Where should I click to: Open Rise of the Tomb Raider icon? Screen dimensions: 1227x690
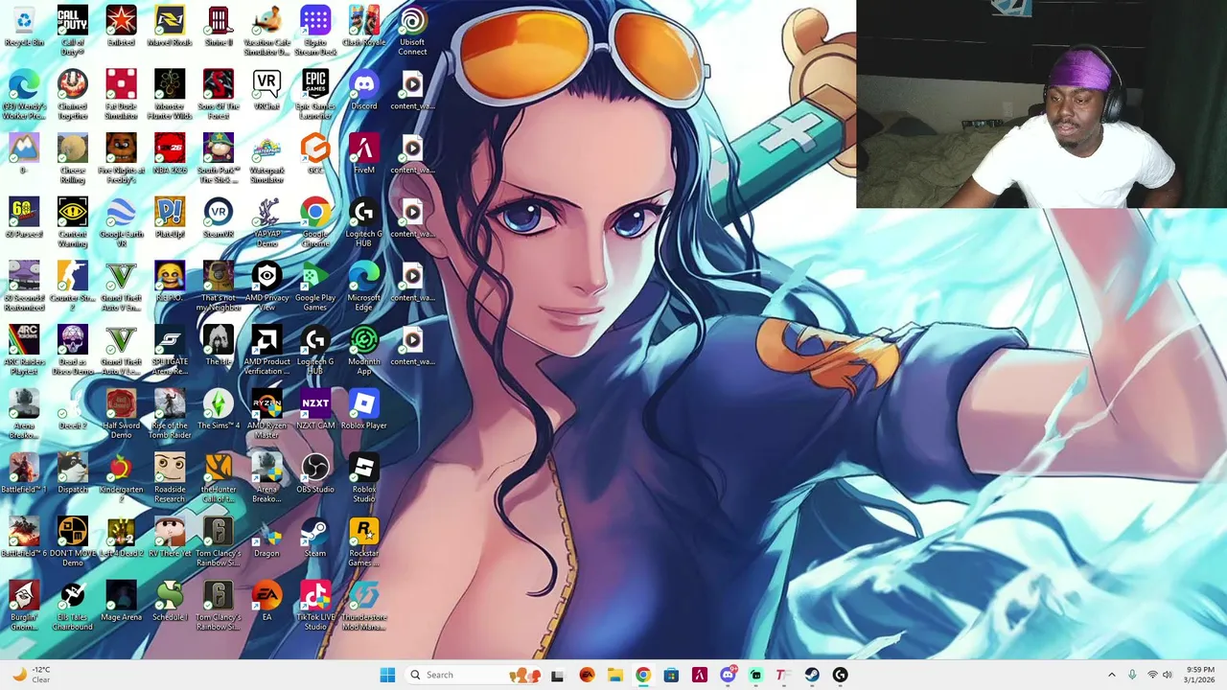point(170,415)
